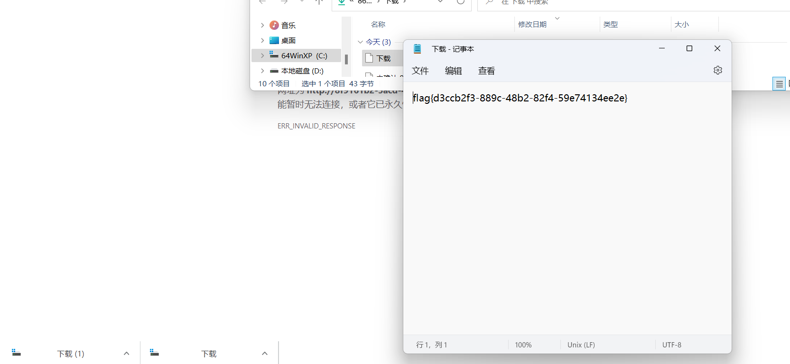Click 选中 1 个项目 43 字节 status text
Viewport: 790px width, 364px height.
[x=338, y=83]
